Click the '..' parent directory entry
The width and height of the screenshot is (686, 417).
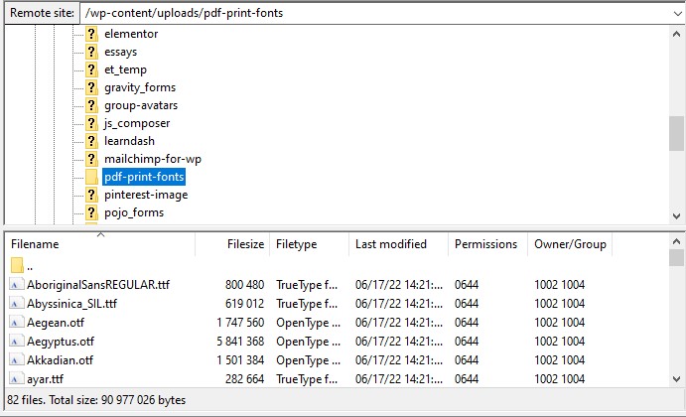(30, 267)
